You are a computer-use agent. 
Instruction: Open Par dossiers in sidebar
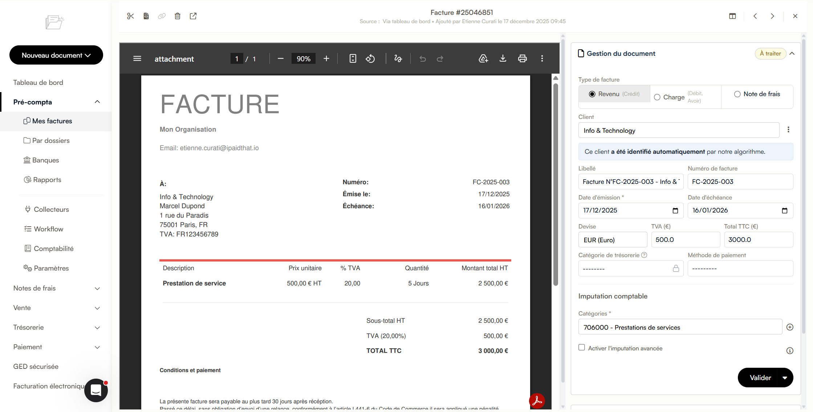coord(50,141)
